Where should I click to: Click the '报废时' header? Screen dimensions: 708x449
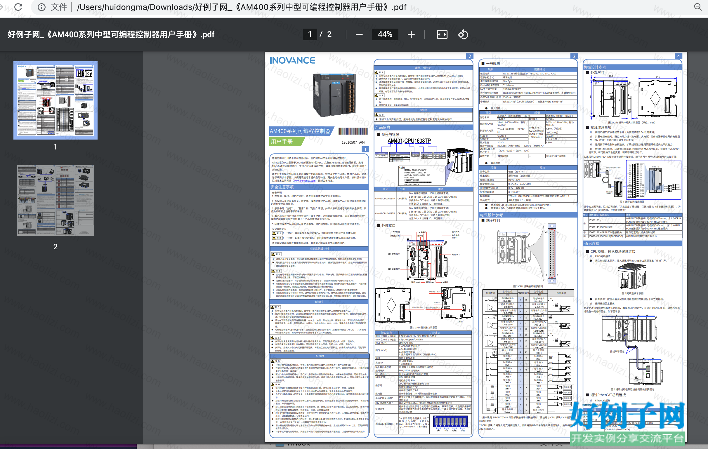coord(423,110)
